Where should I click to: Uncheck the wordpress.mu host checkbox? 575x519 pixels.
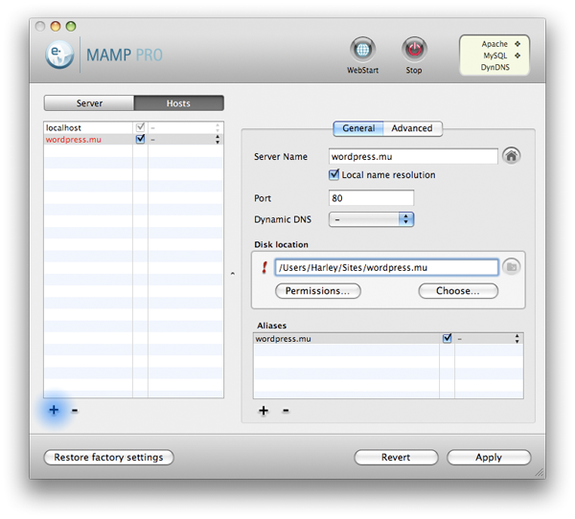coord(141,139)
